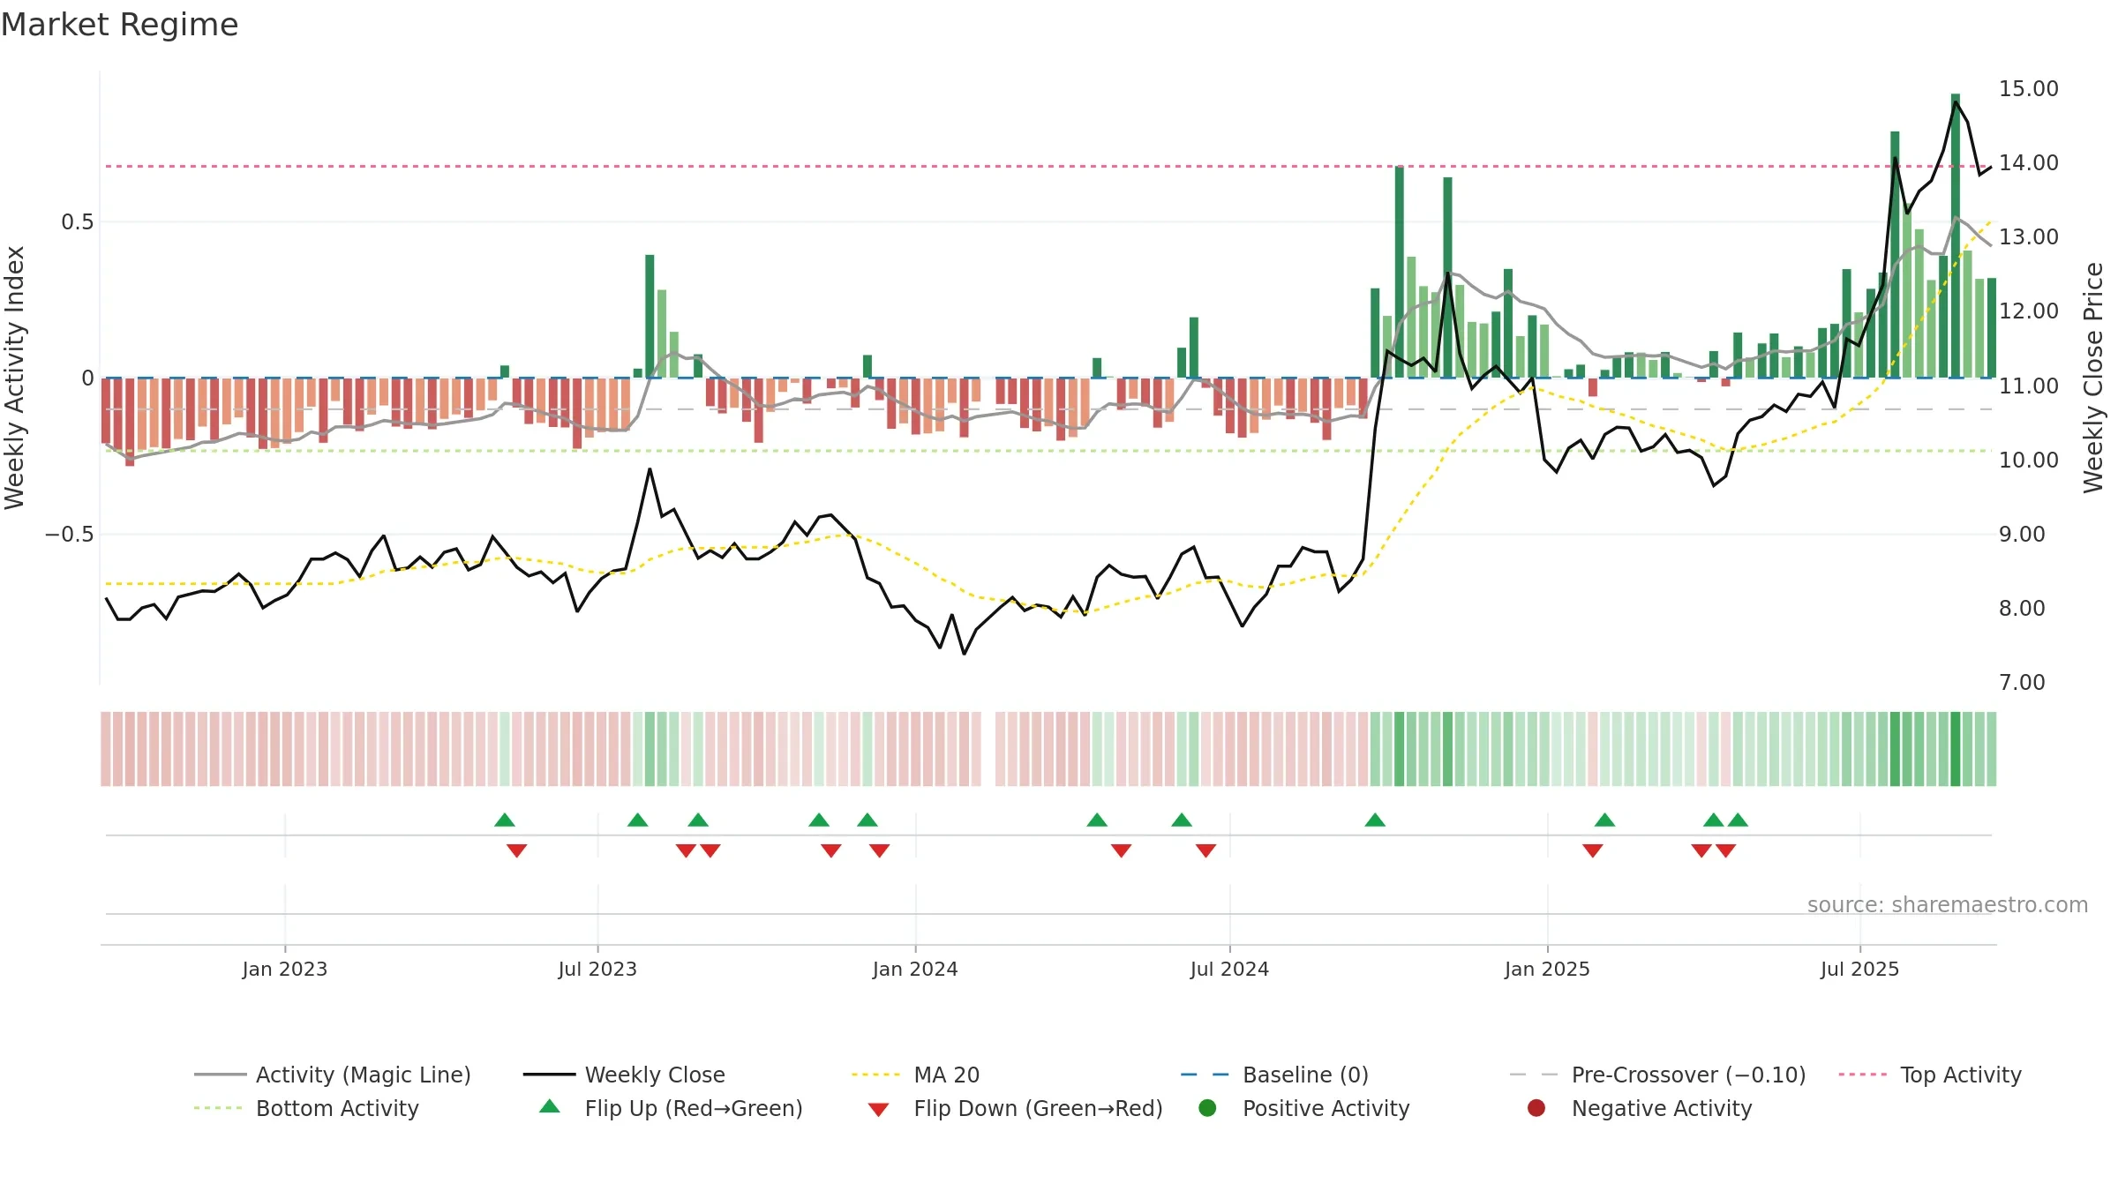Click the 13.00 price axis label
Image resolution: width=2118 pixels, height=1191 pixels.
(x=2028, y=236)
